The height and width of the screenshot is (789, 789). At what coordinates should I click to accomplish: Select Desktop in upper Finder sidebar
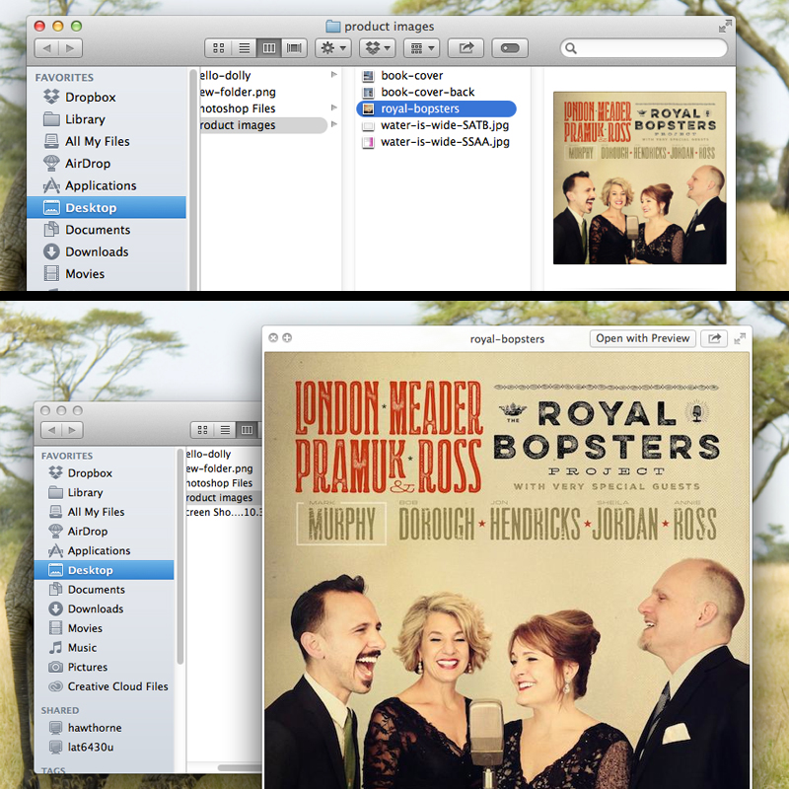click(x=107, y=208)
